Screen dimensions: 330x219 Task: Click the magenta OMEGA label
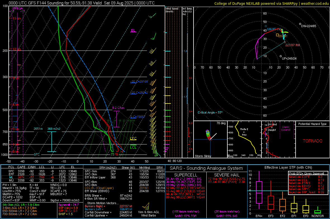coord(17,8)
